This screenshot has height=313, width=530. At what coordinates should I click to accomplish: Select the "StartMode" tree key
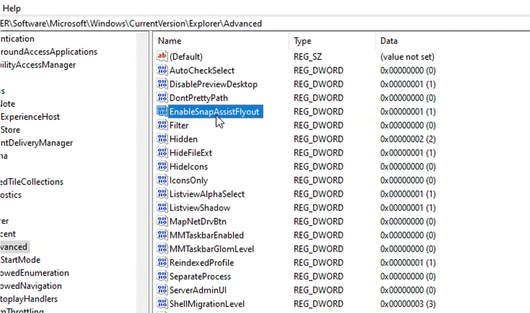click(x=20, y=260)
